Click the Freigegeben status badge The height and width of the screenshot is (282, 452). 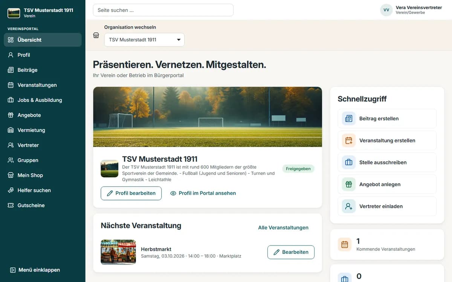298,169
